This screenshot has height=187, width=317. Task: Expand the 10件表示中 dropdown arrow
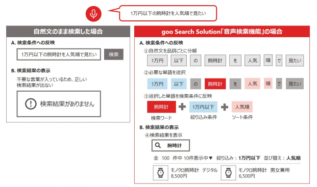tap(211, 158)
